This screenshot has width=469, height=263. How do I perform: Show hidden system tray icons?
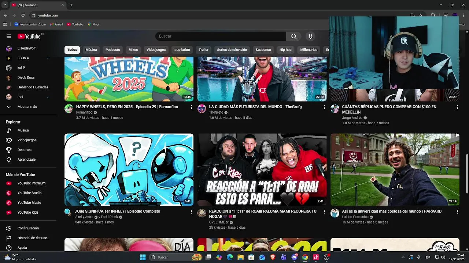point(403,257)
